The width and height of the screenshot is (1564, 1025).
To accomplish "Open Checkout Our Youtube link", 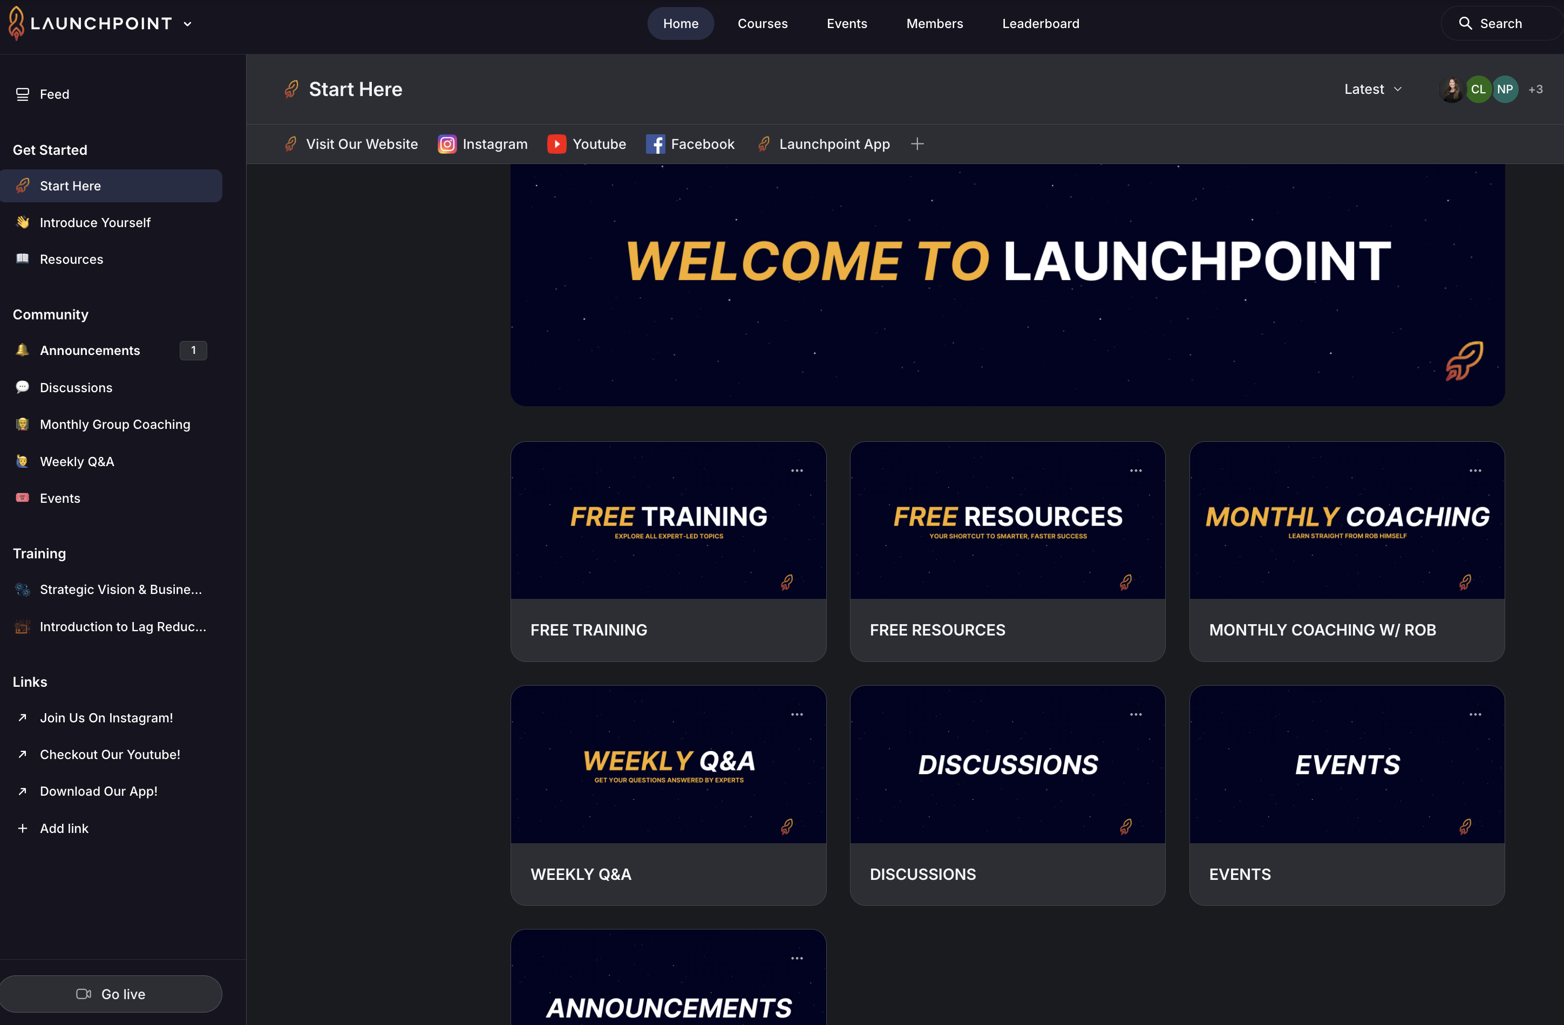I will click(x=111, y=755).
